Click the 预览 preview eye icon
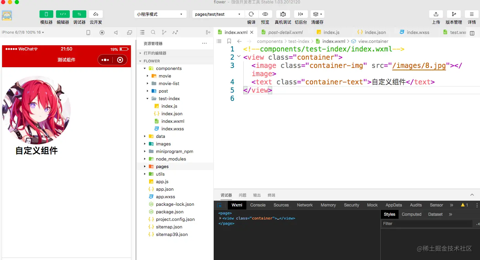The height and width of the screenshot is (260, 480). [265, 14]
